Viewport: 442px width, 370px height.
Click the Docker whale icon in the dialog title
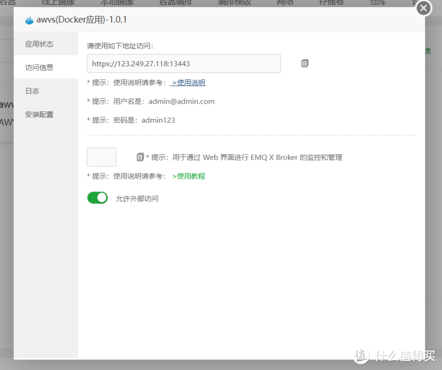click(x=29, y=19)
